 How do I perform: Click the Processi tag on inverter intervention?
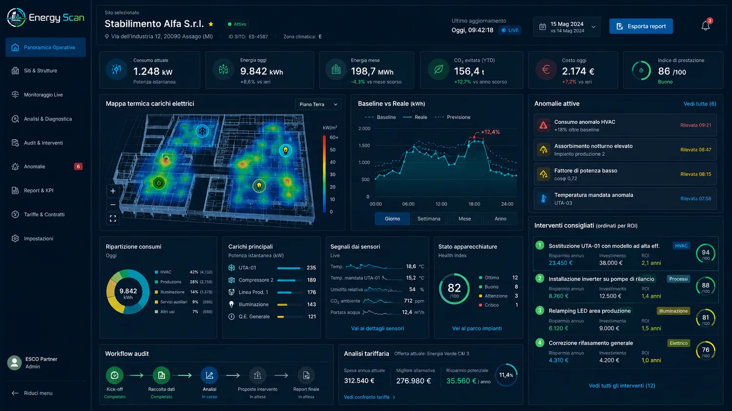click(678, 279)
